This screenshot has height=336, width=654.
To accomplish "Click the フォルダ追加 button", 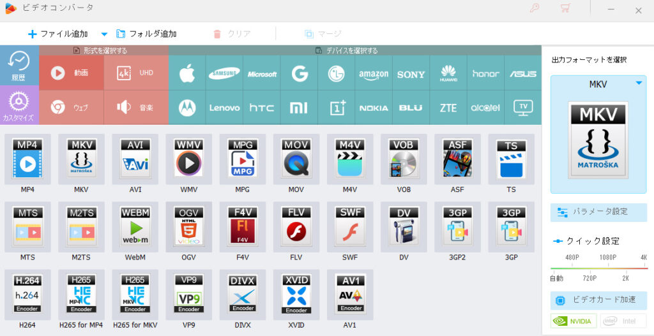I will 146,34.
